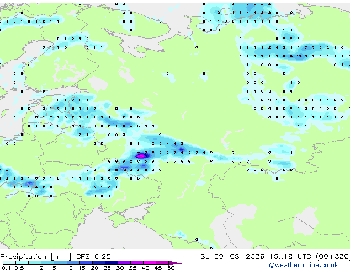350x270 pixels.
Task: Click the 'Su 09-08-2026' date text
Action: (232, 257)
